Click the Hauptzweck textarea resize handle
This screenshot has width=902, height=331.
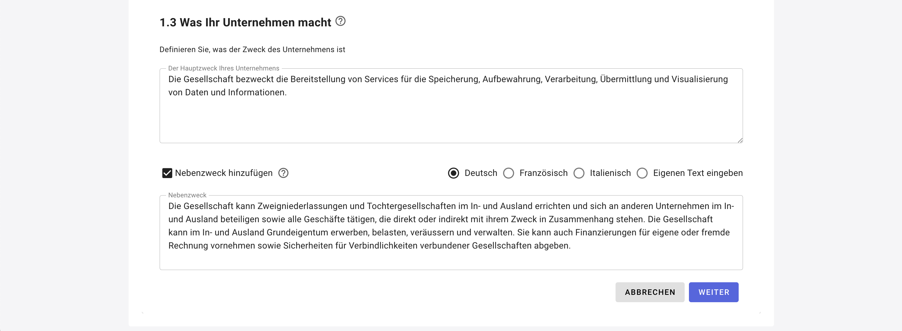pyautogui.click(x=740, y=140)
